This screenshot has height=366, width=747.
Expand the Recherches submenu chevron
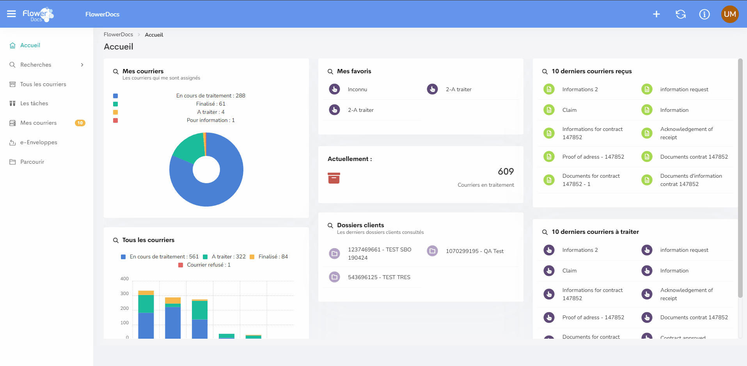[82, 65]
